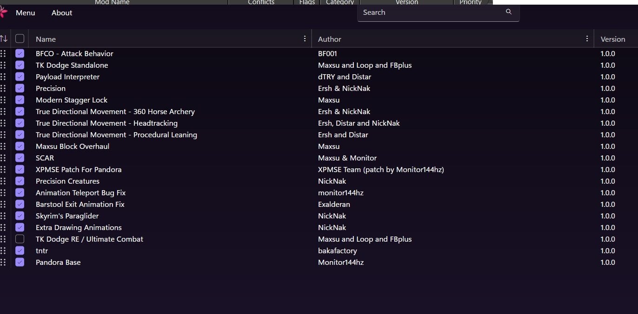Select 'Animation Teleport Bug Fix' name
Image resolution: width=638 pixels, height=314 pixels.
point(80,192)
